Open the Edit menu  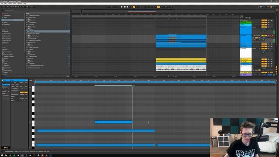(x=5, y=3)
